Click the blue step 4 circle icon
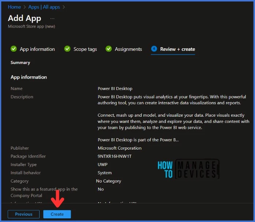 (x=154, y=49)
